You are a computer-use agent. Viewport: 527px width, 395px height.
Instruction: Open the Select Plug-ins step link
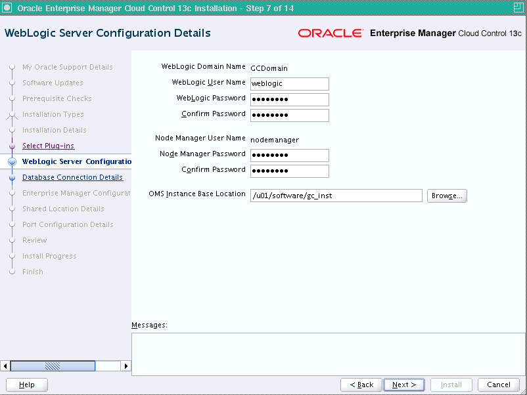pos(49,146)
